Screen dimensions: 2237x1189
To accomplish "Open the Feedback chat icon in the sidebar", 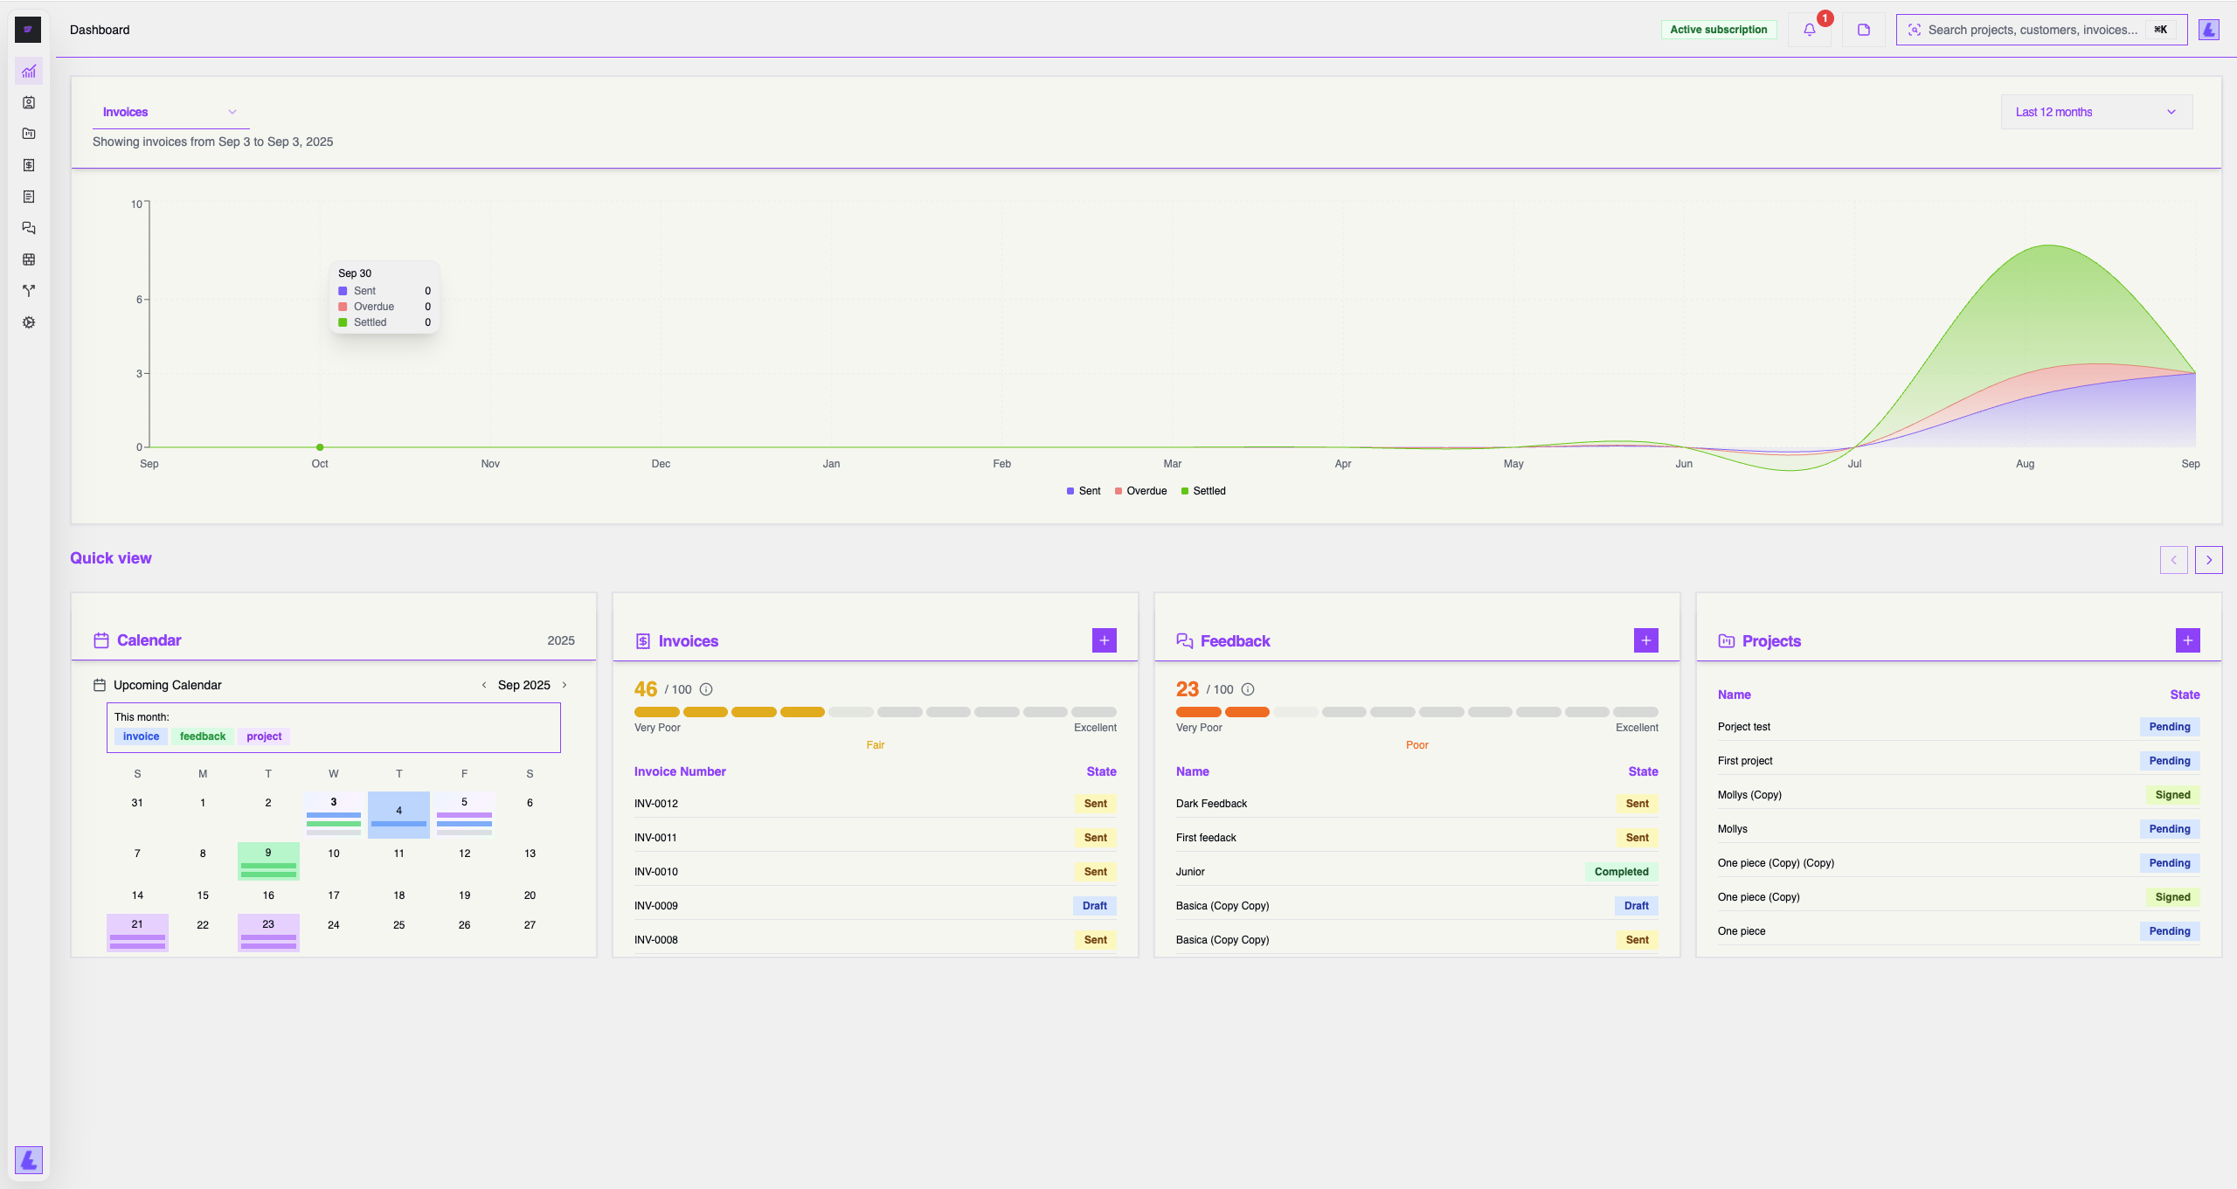I will point(29,228).
